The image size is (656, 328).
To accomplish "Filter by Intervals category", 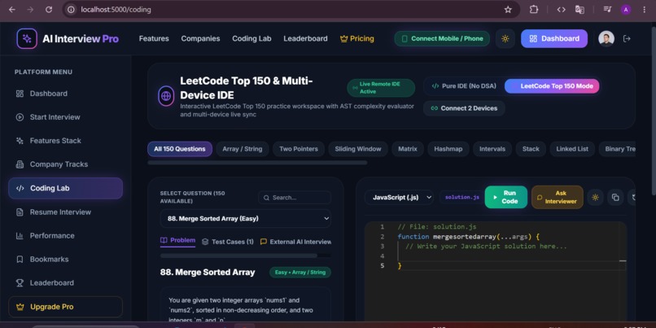I will point(492,149).
